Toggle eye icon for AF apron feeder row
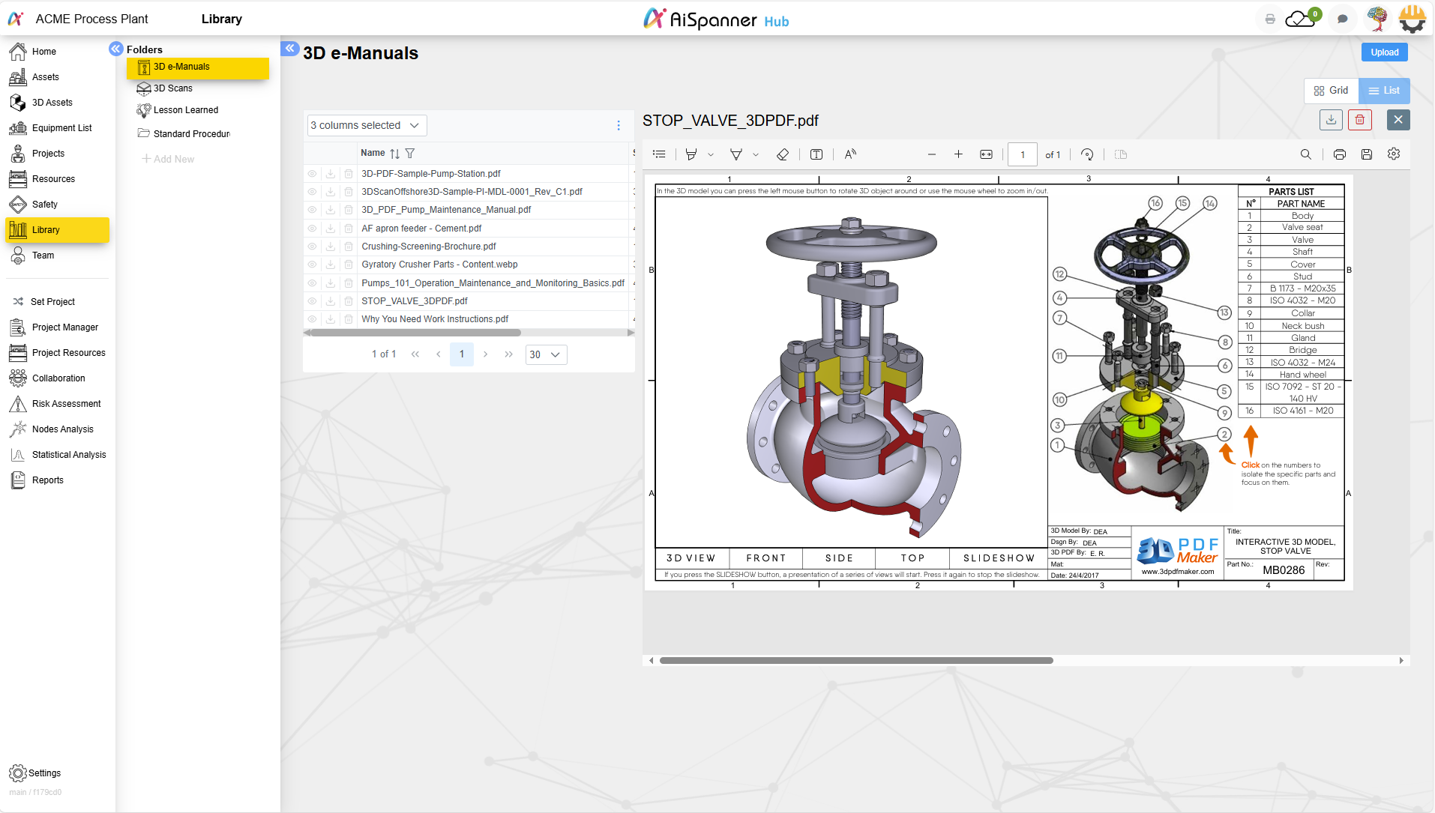The width and height of the screenshot is (1435, 813). click(x=313, y=229)
